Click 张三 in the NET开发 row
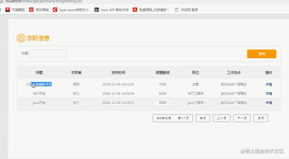289x159 pixels. (x=76, y=94)
